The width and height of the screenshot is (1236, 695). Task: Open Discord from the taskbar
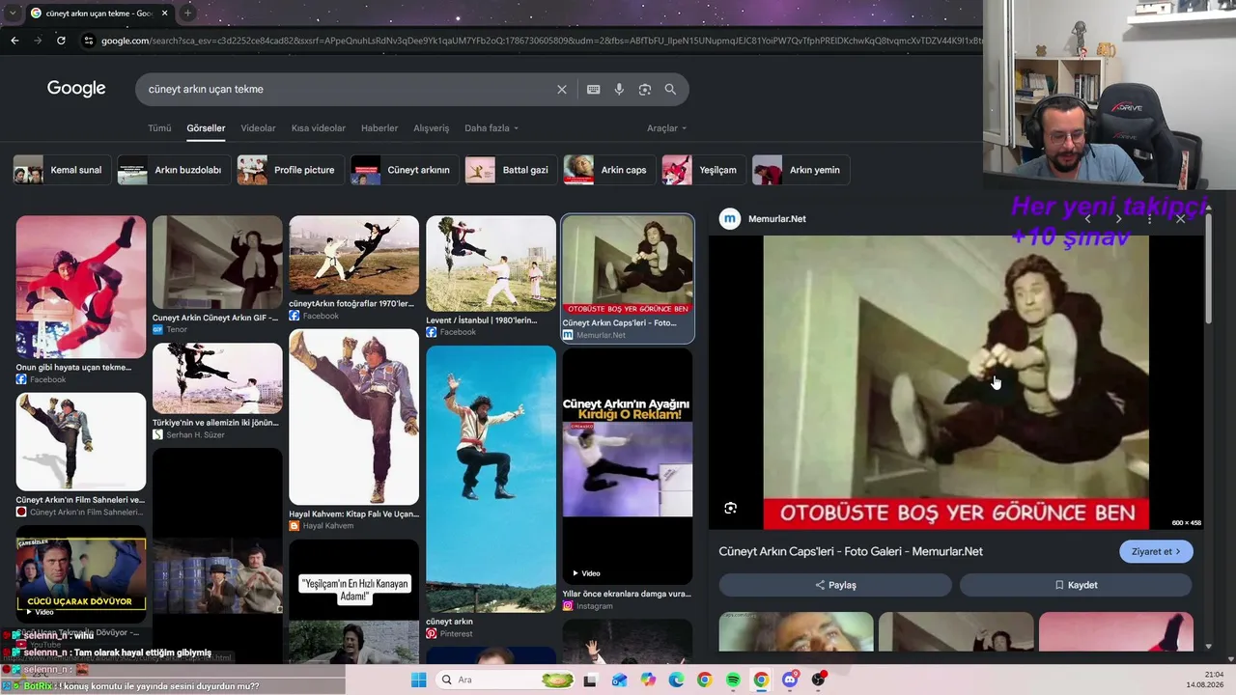click(790, 680)
